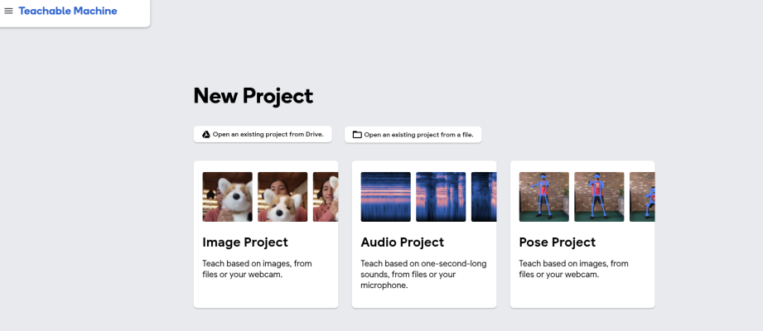Click second corgi thumbnail with woman's face
The height and width of the screenshot is (331, 763).
pos(283,197)
